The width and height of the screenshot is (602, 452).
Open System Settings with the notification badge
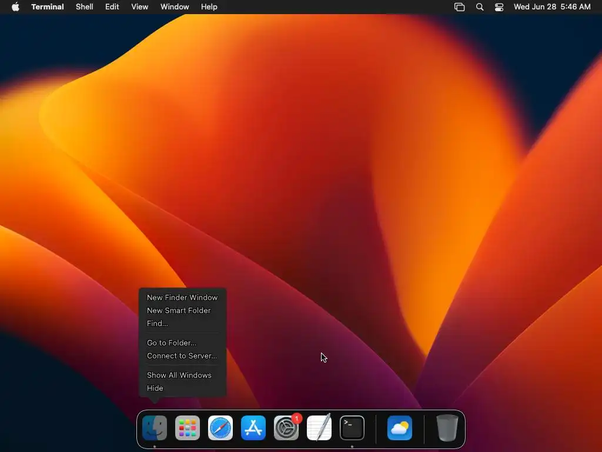pos(286,428)
